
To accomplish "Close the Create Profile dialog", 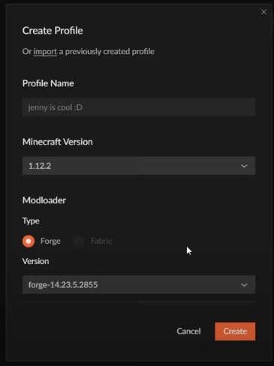I will coord(263,12).
